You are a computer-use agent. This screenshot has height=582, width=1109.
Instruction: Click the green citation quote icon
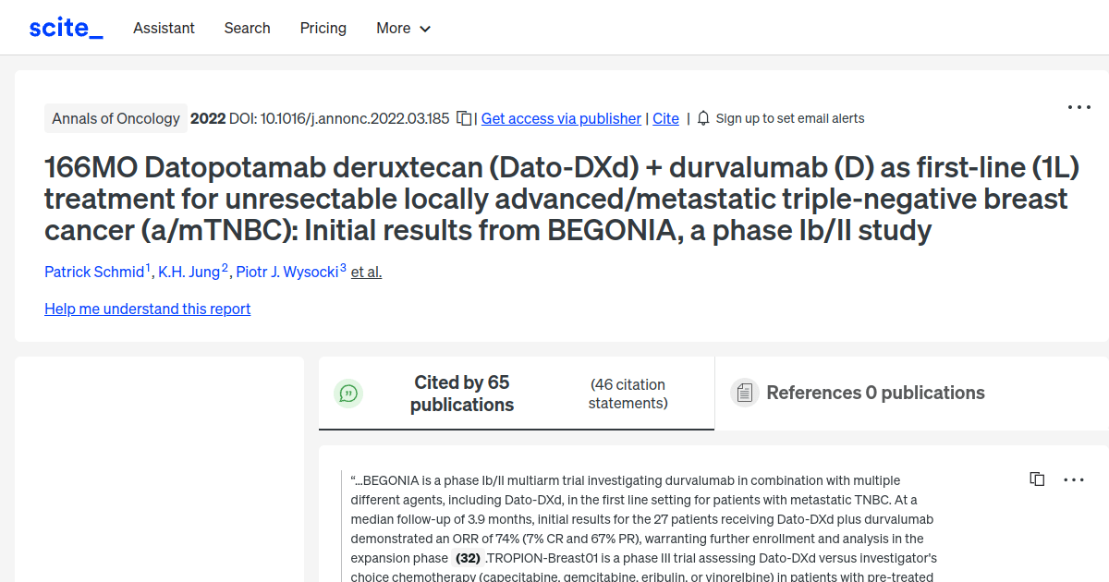(x=348, y=394)
